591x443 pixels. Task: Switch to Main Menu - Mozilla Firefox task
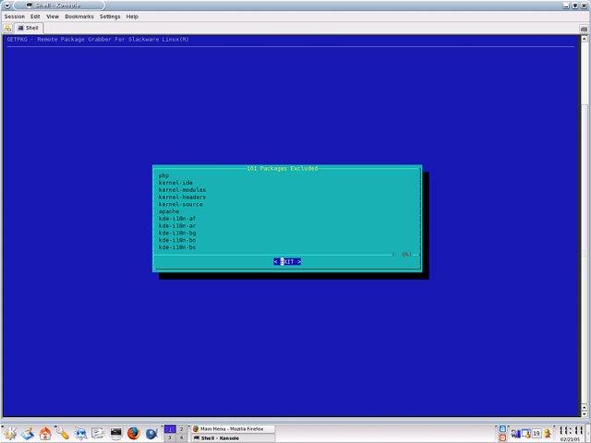233,428
